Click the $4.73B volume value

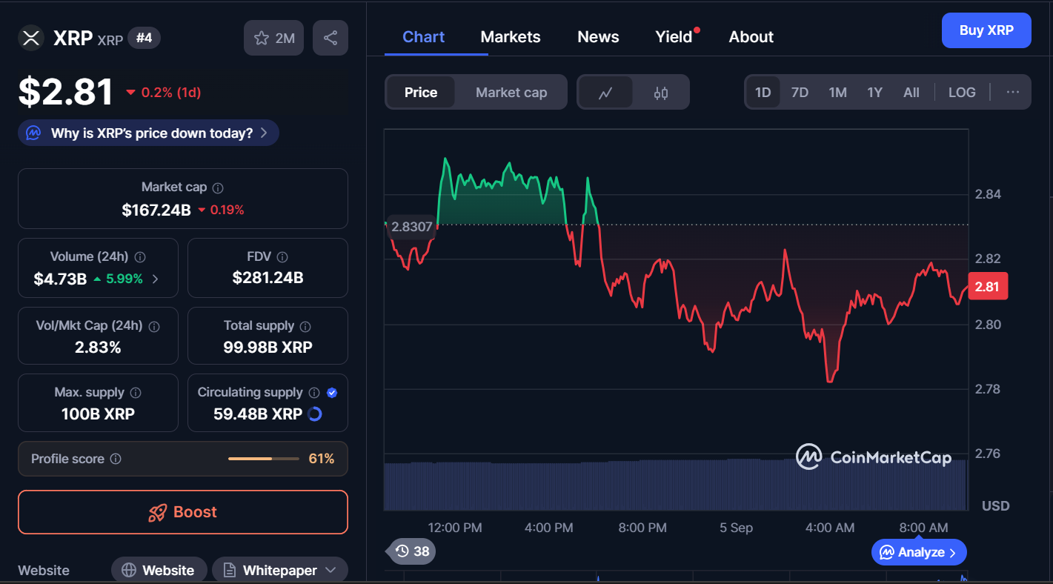click(60, 279)
